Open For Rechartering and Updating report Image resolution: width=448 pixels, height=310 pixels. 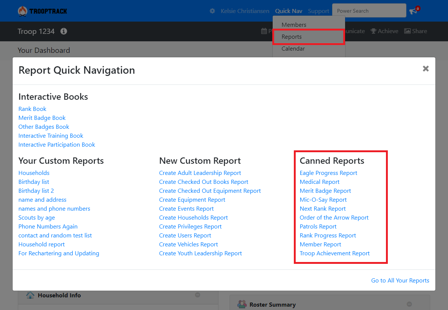59,253
